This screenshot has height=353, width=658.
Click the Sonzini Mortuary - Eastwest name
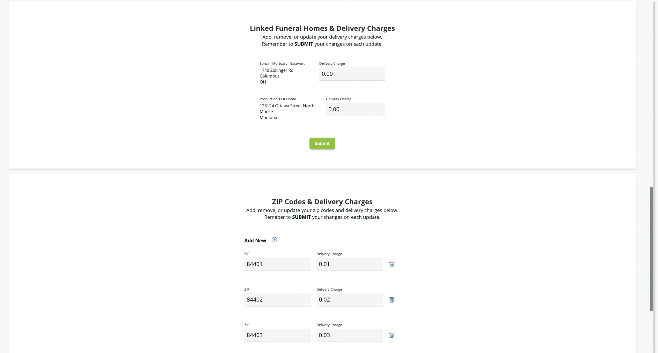[x=282, y=63]
